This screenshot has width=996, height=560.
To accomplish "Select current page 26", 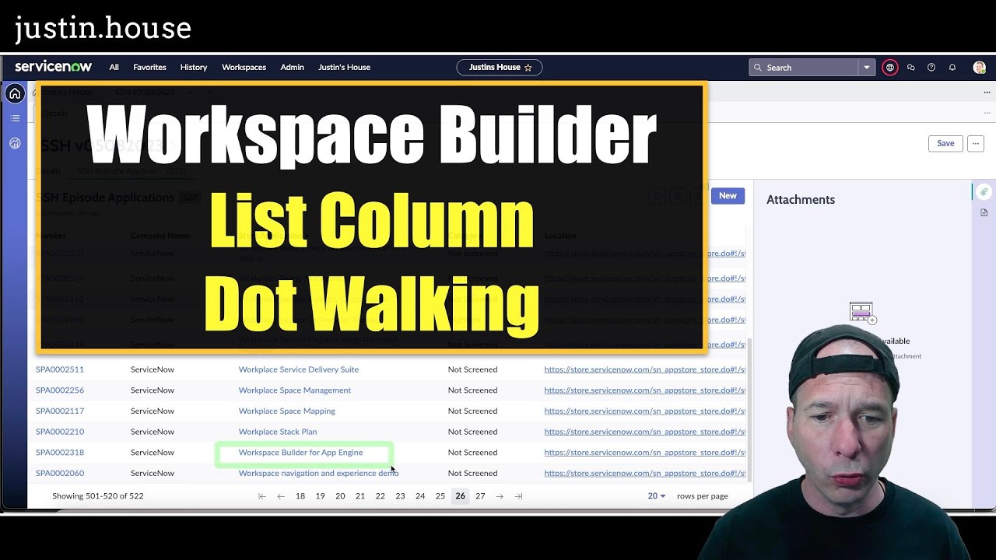I will tap(461, 496).
